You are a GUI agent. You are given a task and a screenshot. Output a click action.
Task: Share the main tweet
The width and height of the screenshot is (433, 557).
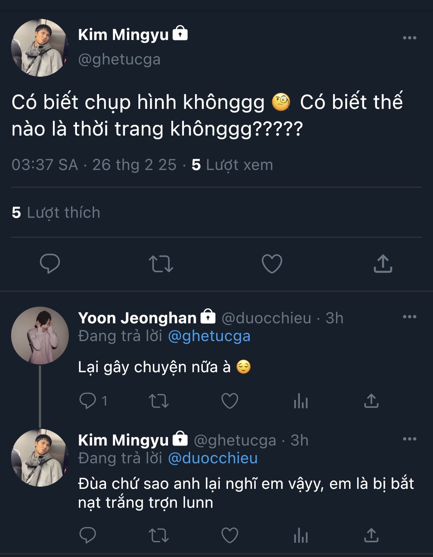coord(383,264)
